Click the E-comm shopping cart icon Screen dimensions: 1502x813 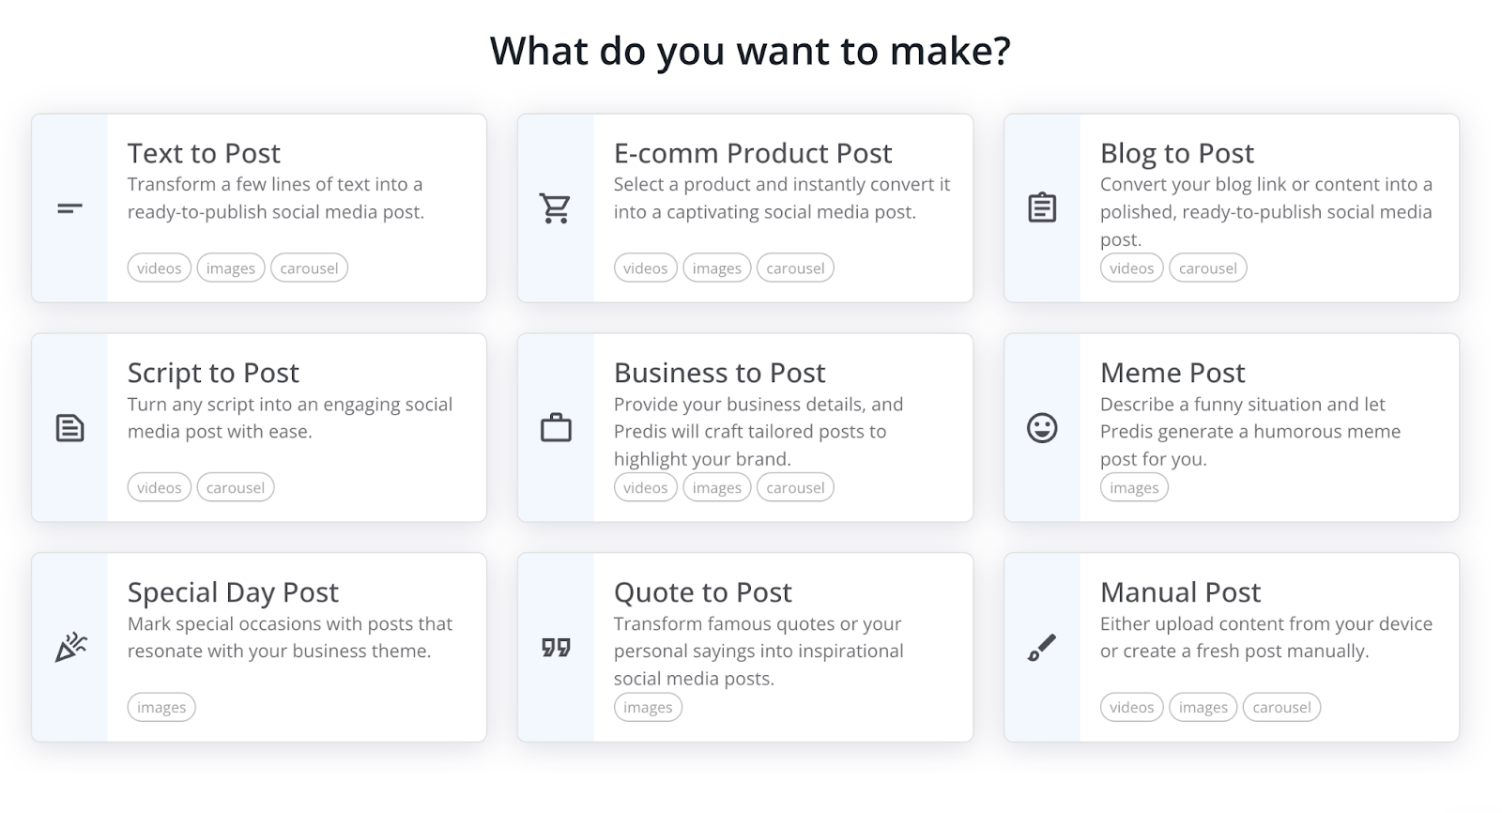tap(556, 208)
